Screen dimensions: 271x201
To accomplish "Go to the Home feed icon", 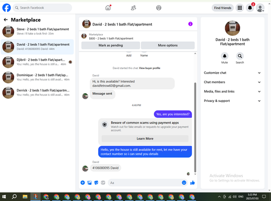I will tap(108, 8).
